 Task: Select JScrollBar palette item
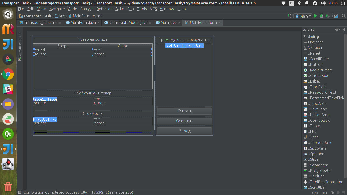click(x=315, y=187)
